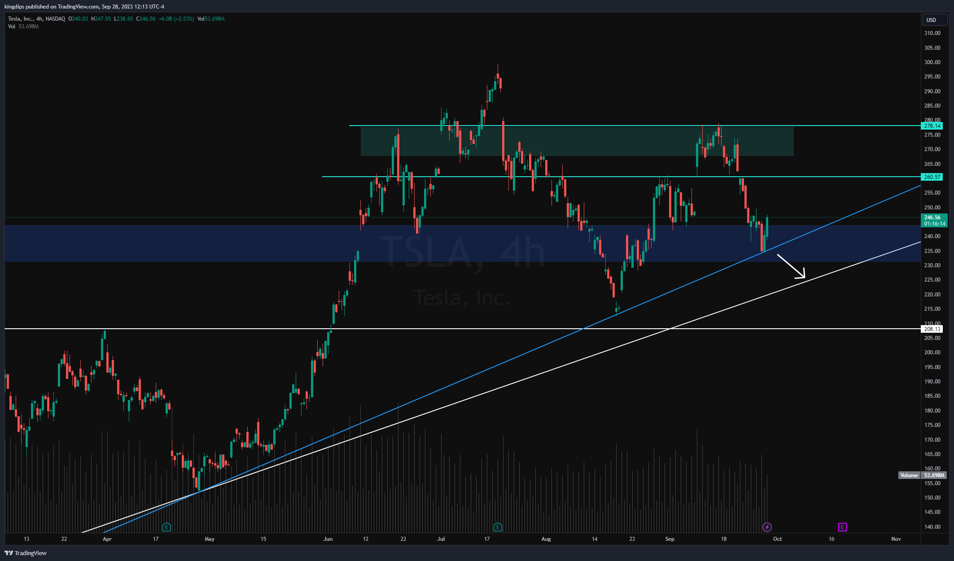
Task: Click the Tesla, Inc. symbol title in the legend
Action: pyautogui.click(x=36, y=19)
